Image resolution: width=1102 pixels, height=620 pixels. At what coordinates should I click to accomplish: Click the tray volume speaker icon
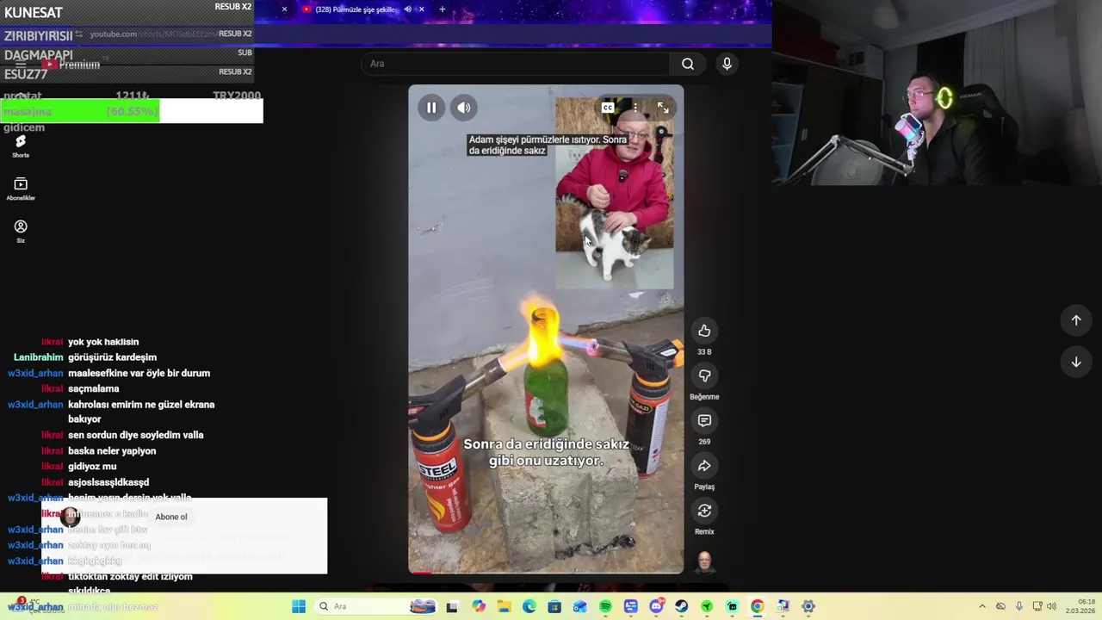pyautogui.click(x=1051, y=606)
